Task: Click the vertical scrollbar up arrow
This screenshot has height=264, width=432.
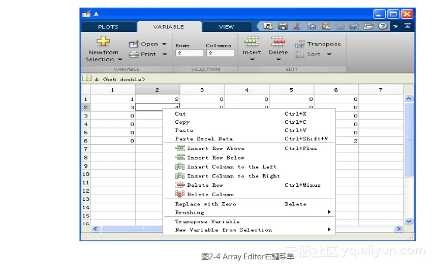Action: click(x=409, y=99)
